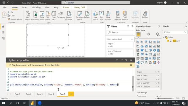
Task: Switch to the Modeling ribbon tab
Action: [x=36, y=7]
